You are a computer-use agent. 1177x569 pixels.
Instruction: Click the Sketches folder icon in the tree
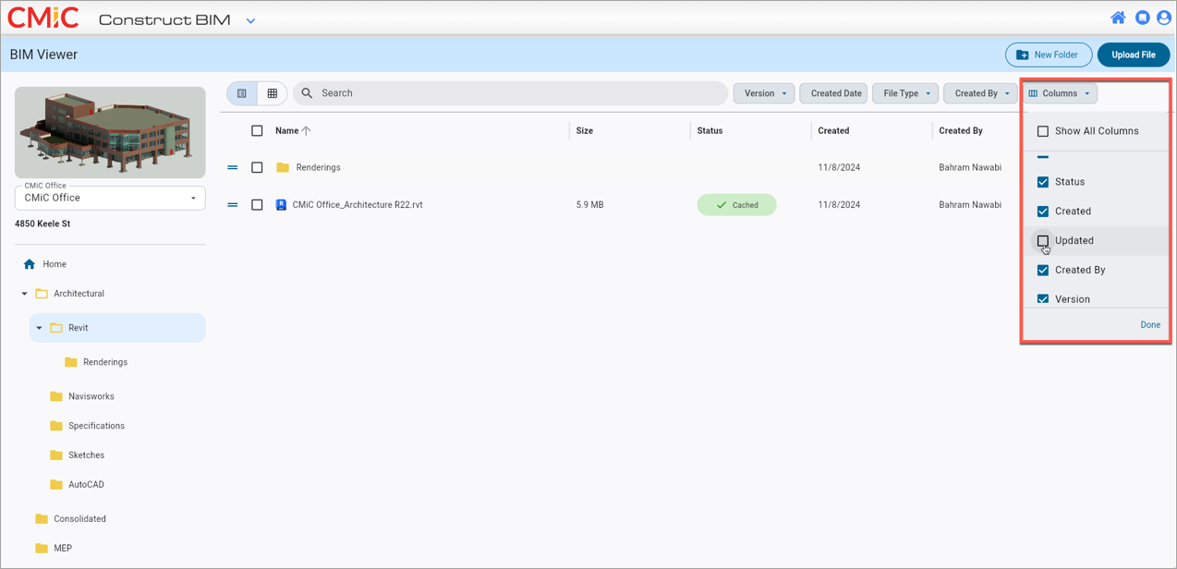[56, 455]
